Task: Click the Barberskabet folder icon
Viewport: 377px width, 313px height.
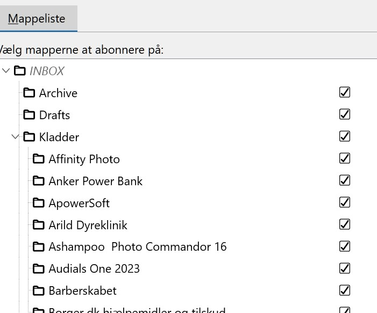Action: (x=39, y=291)
